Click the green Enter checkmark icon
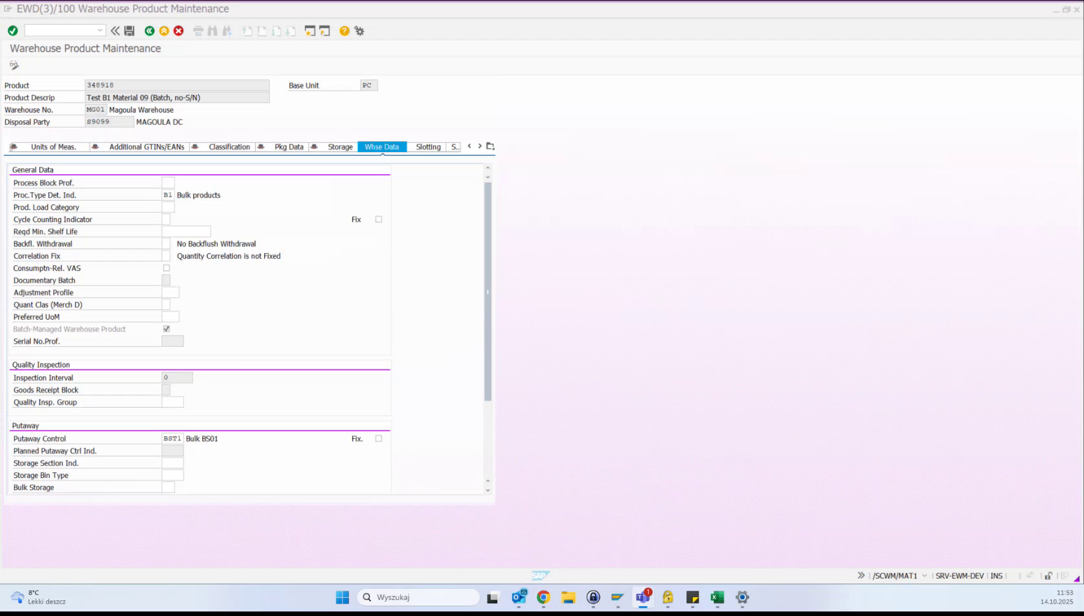Viewport: 1084px width, 616px height. [12, 30]
